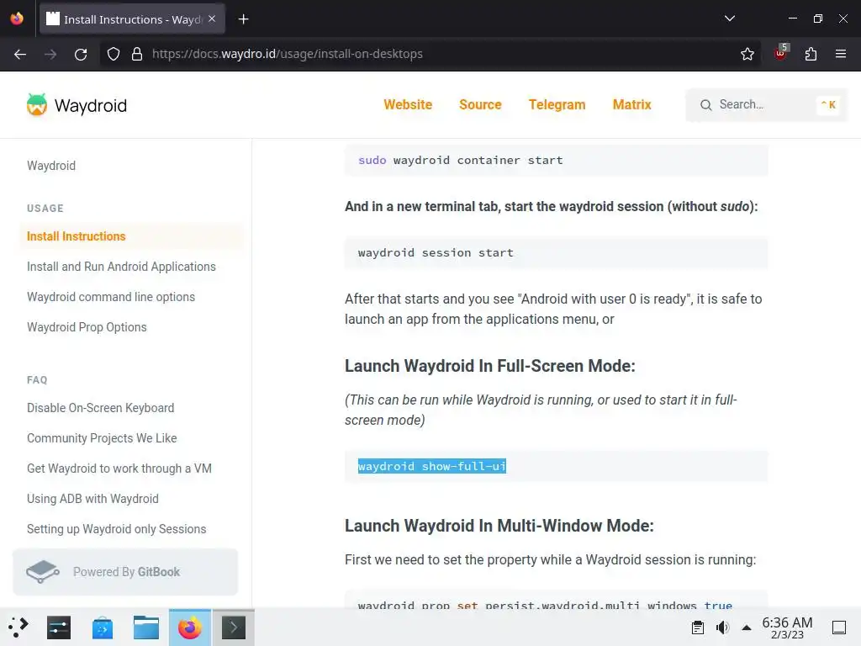
Task: View site security padlock info
Action: (137, 54)
